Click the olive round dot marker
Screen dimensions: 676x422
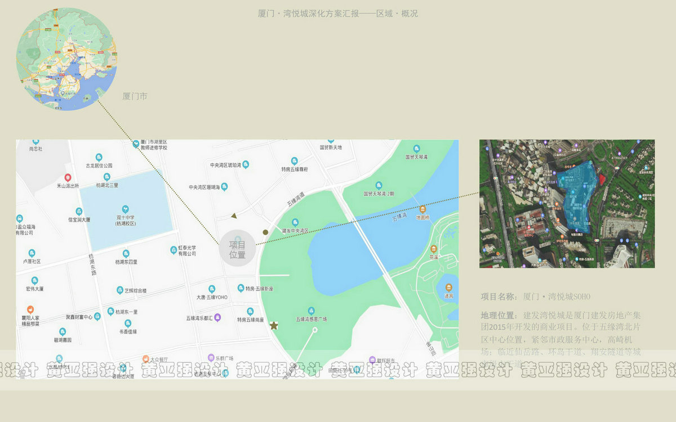click(x=265, y=232)
